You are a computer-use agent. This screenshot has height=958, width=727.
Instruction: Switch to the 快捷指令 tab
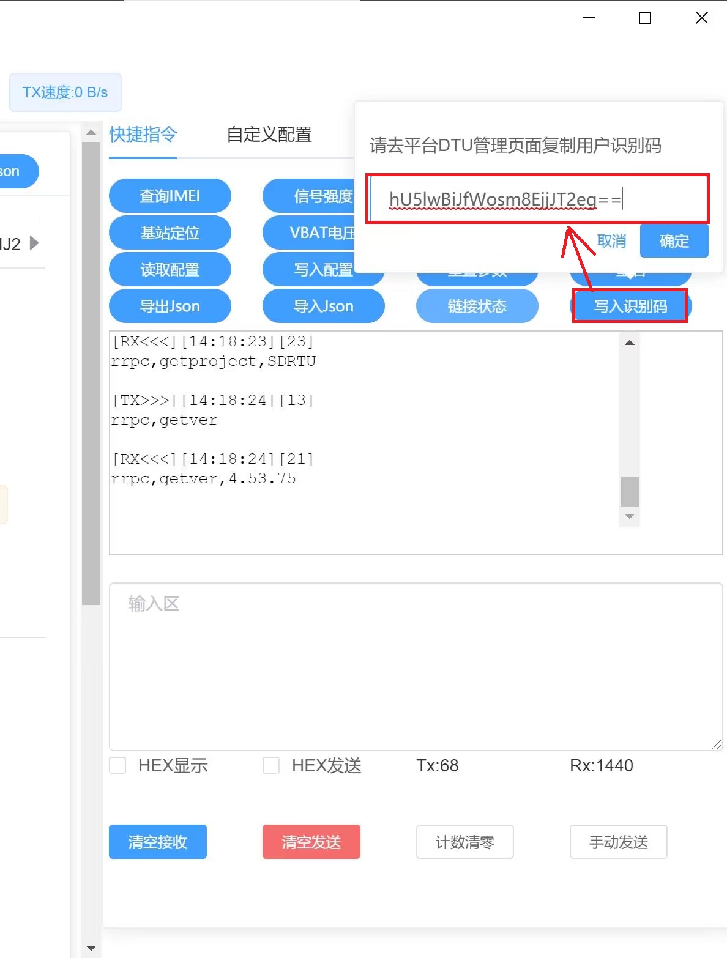click(x=143, y=135)
